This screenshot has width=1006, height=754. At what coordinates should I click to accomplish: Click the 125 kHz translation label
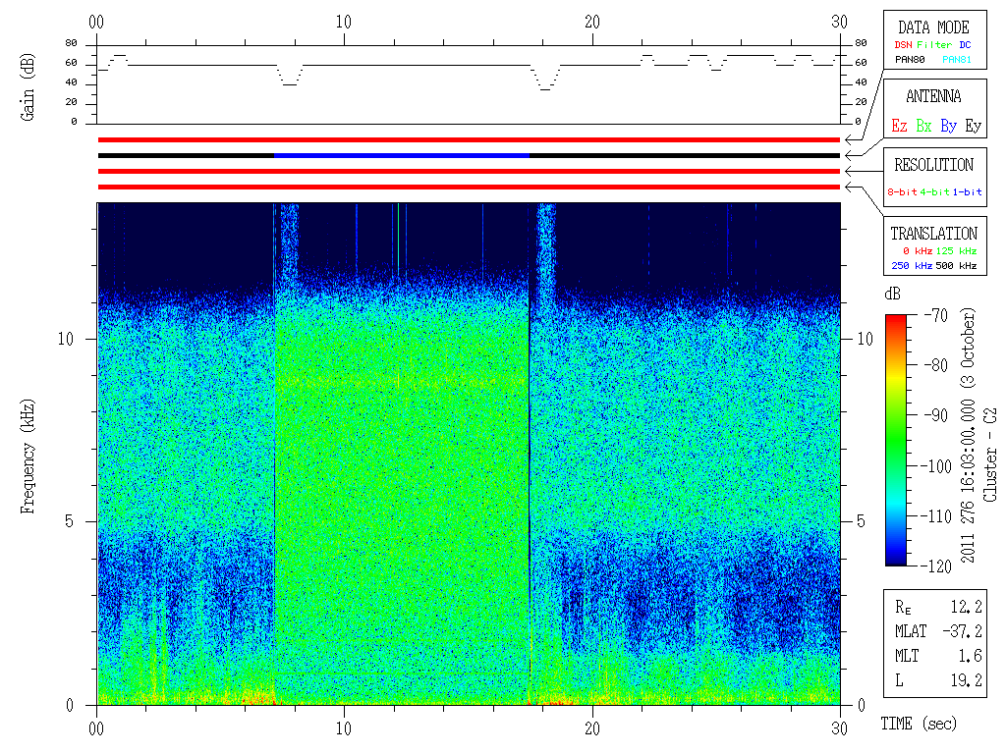956,250
